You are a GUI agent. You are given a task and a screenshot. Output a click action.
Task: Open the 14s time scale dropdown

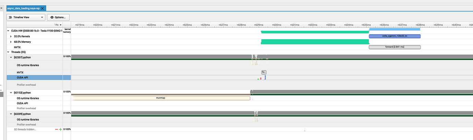pos(58,25)
